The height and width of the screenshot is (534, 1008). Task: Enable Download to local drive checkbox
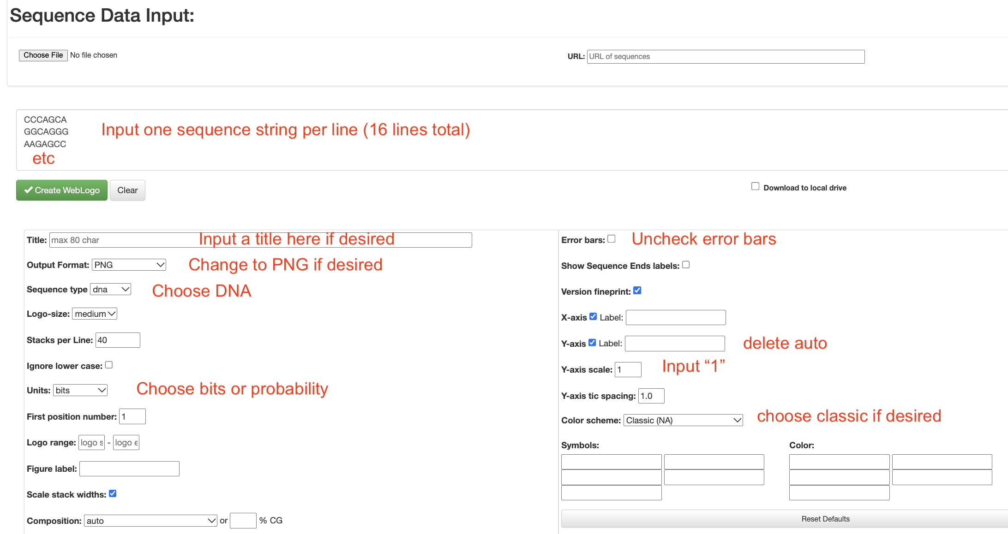(x=755, y=186)
